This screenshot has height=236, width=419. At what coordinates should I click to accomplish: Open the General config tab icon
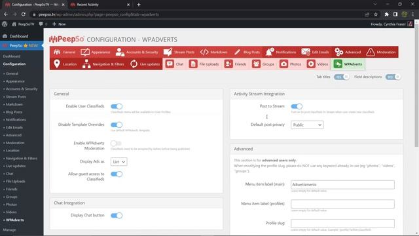pyautogui.click(x=57, y=52)
